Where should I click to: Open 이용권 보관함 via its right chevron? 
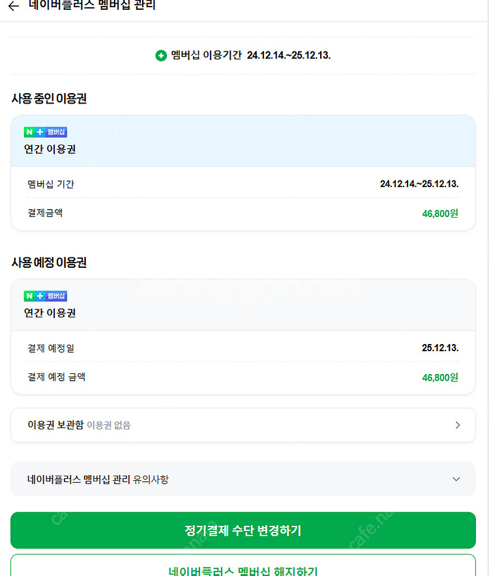point(458,425)
